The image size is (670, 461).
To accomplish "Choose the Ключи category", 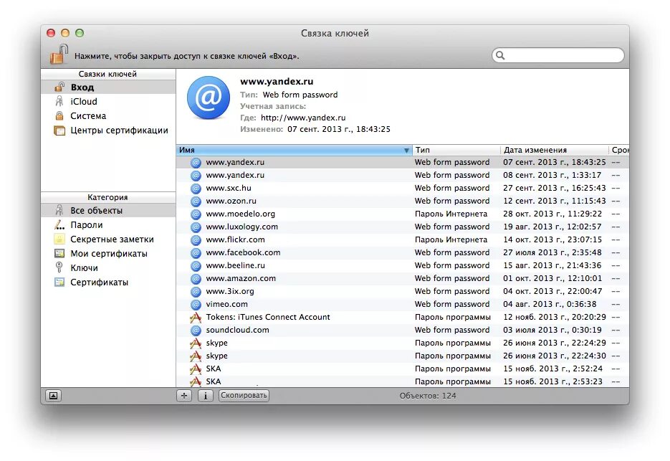I will [108, 267].
